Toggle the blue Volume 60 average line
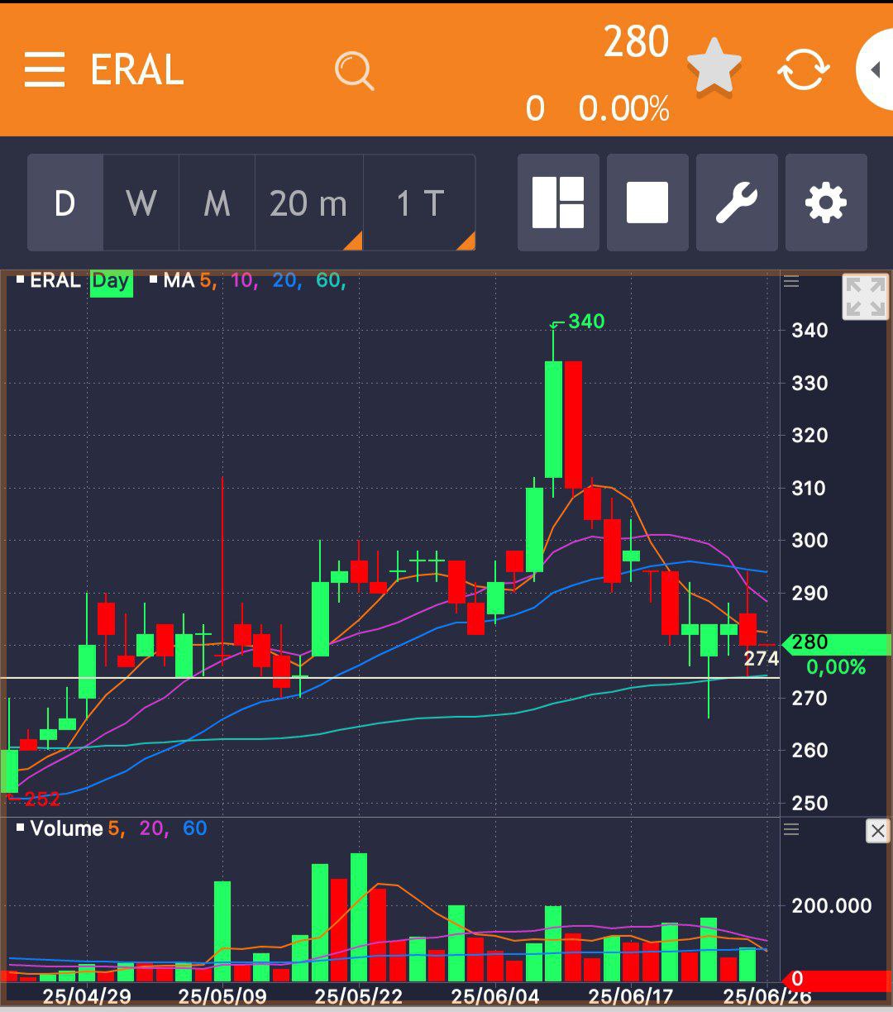This screenshot has height=1012, width=893. click(196, 828)
